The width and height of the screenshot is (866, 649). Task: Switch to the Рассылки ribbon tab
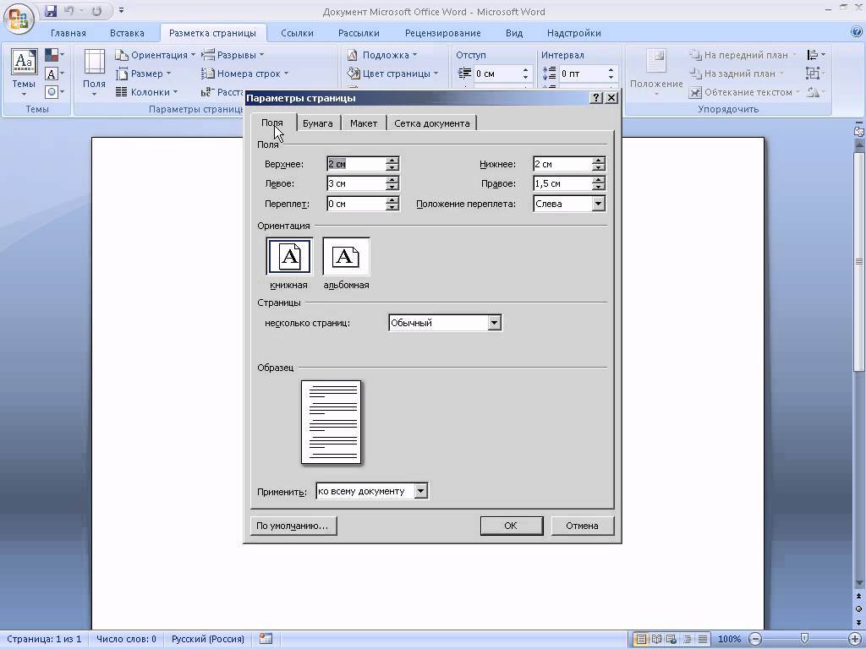tap(359, 33)
